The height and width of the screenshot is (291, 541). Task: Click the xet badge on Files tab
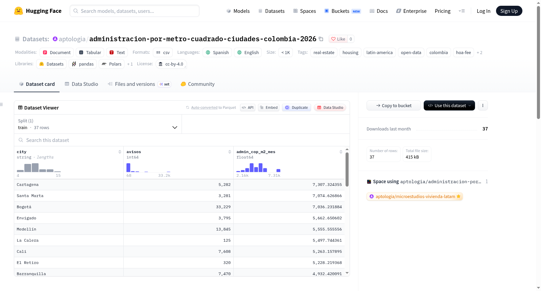click(x=165, y=84)
